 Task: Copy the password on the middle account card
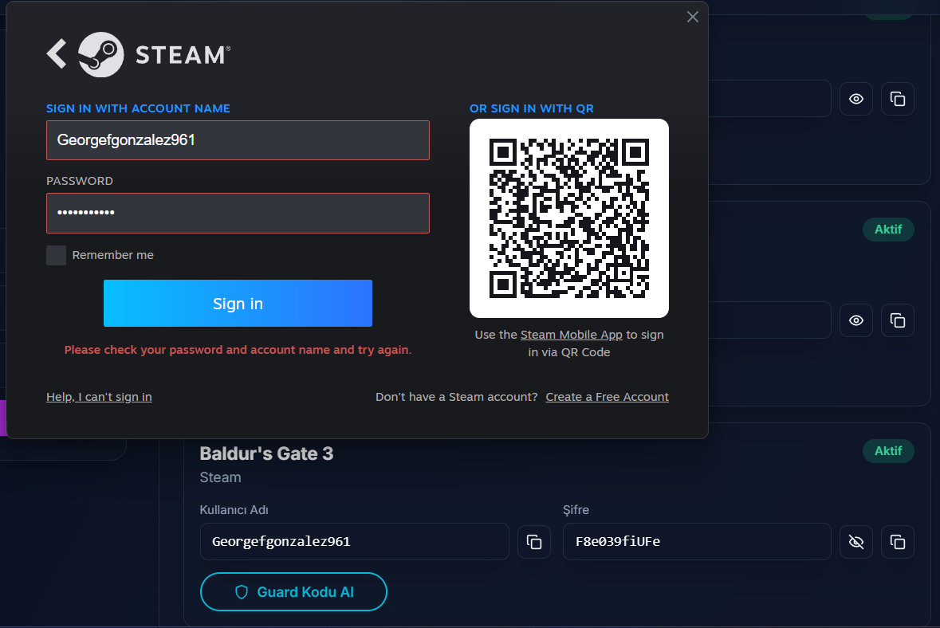(898, 320)
